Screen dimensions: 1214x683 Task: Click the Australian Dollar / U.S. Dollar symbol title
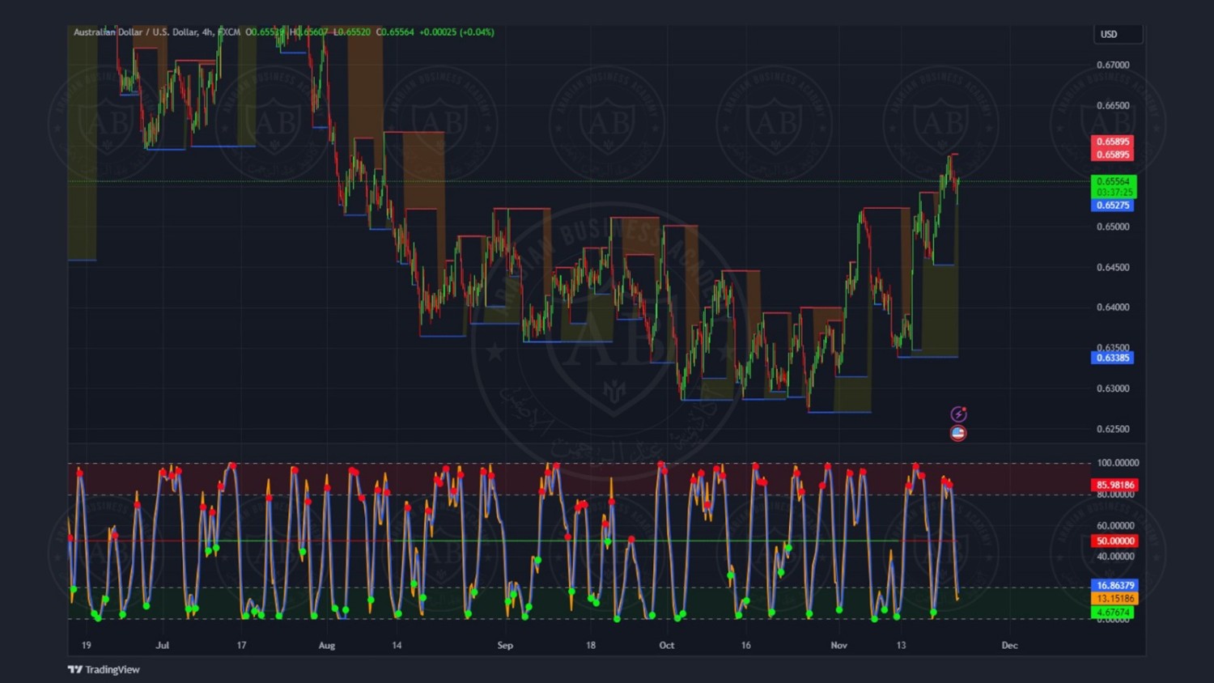pyautogui.click(x=135, y=32)
